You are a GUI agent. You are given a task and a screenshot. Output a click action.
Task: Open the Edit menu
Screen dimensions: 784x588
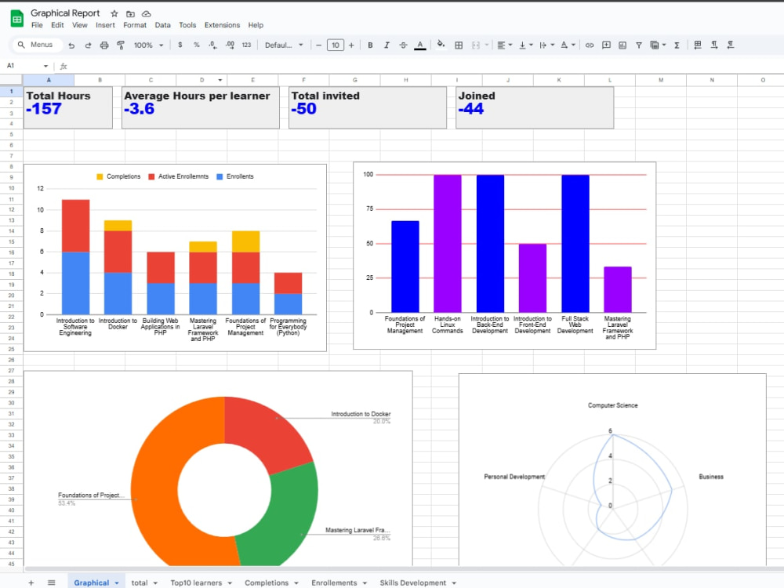(x=57, y=25)
